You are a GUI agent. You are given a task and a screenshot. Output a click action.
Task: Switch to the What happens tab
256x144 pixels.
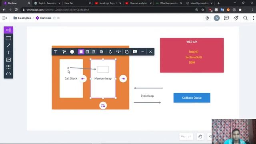(169, 3)
